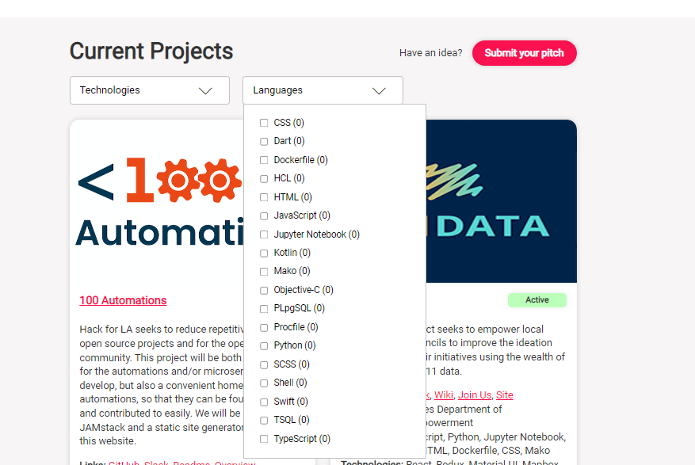Open the Technologies dropdown
This screenshot has width=695, height=465.
pos(150,90)
